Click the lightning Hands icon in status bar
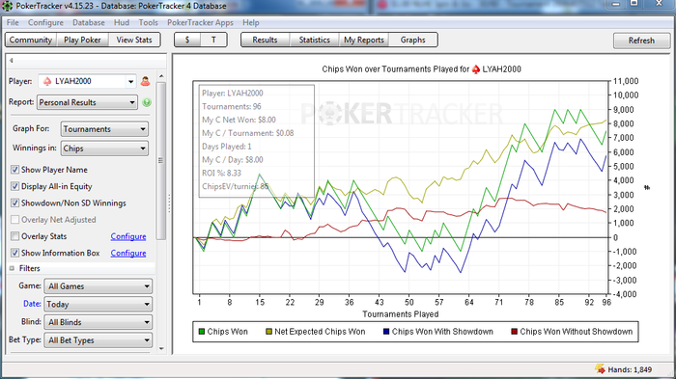Image resolution: width=676 pixels, height=379 pixels. (x=600, y=369)
